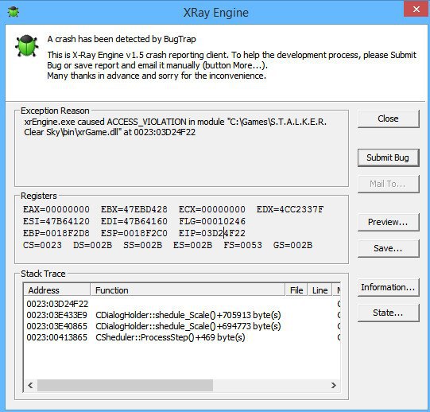Sort by the Function column header
430x412 pixels.
[x=188, y=290]
